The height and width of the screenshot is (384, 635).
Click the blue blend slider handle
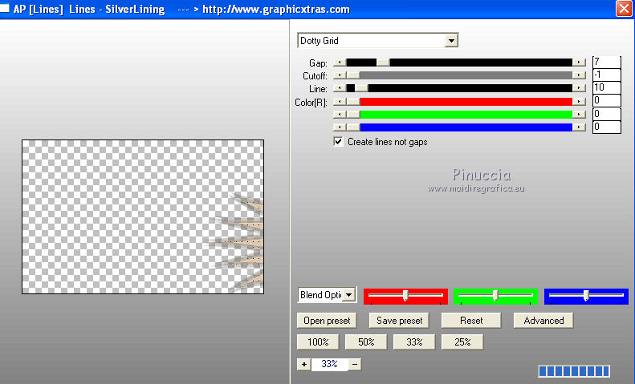click(585, 296)
